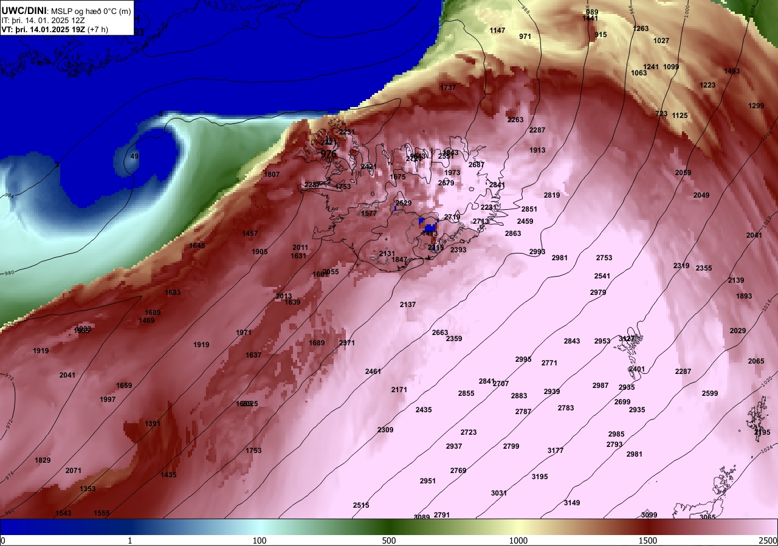The height and width of the screenshot is (546, 778).
Task: Click the map value 1807
Action: click(272, 175)
